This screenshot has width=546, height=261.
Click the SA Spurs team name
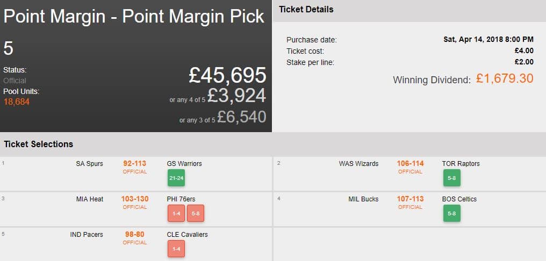click(89, 164)
